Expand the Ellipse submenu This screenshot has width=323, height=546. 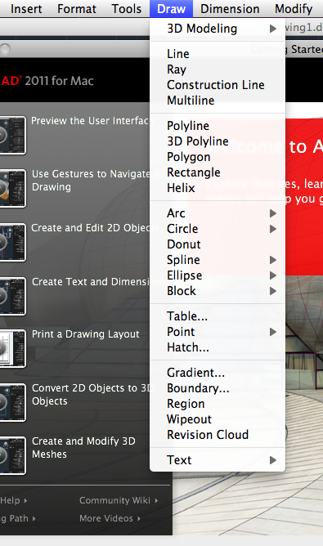point(218,275)
